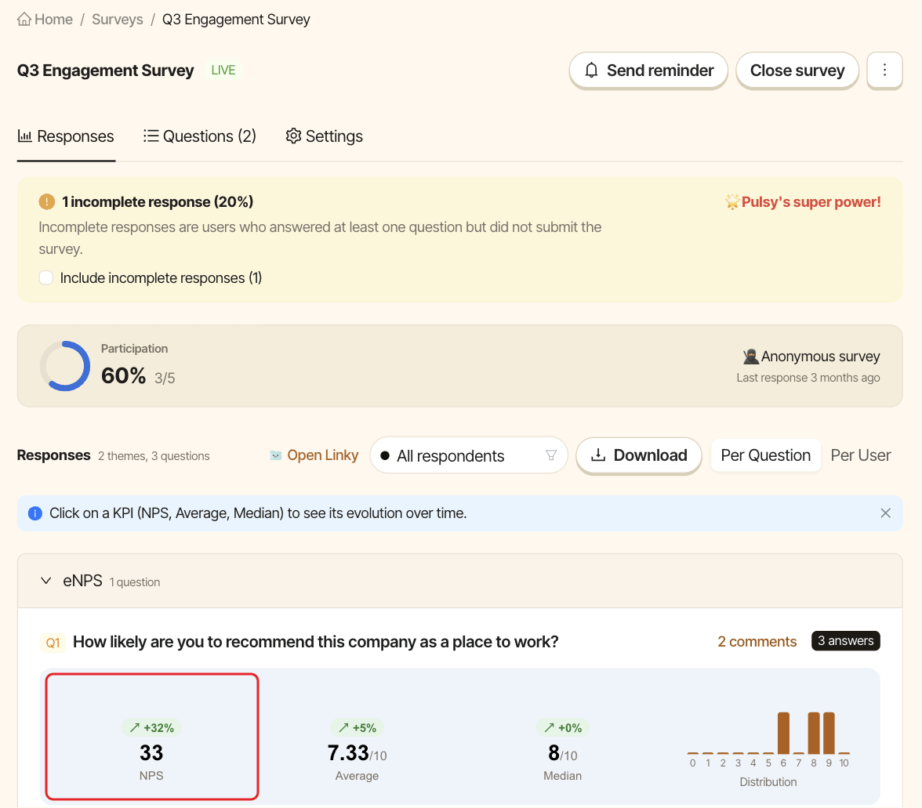Screen dimensions: 922x808
Task: Click the distribution bar for score 6
Action: coord(783,733)
